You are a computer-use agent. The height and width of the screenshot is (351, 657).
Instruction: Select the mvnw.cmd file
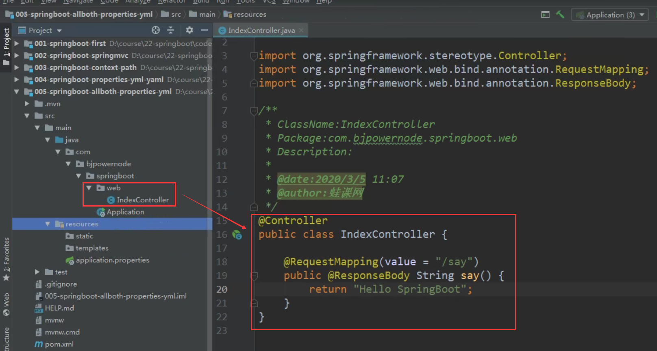click(x=57, y=332)
